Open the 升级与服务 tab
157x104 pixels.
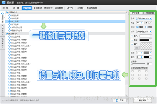pyautogui.click(x=92, y=8)
